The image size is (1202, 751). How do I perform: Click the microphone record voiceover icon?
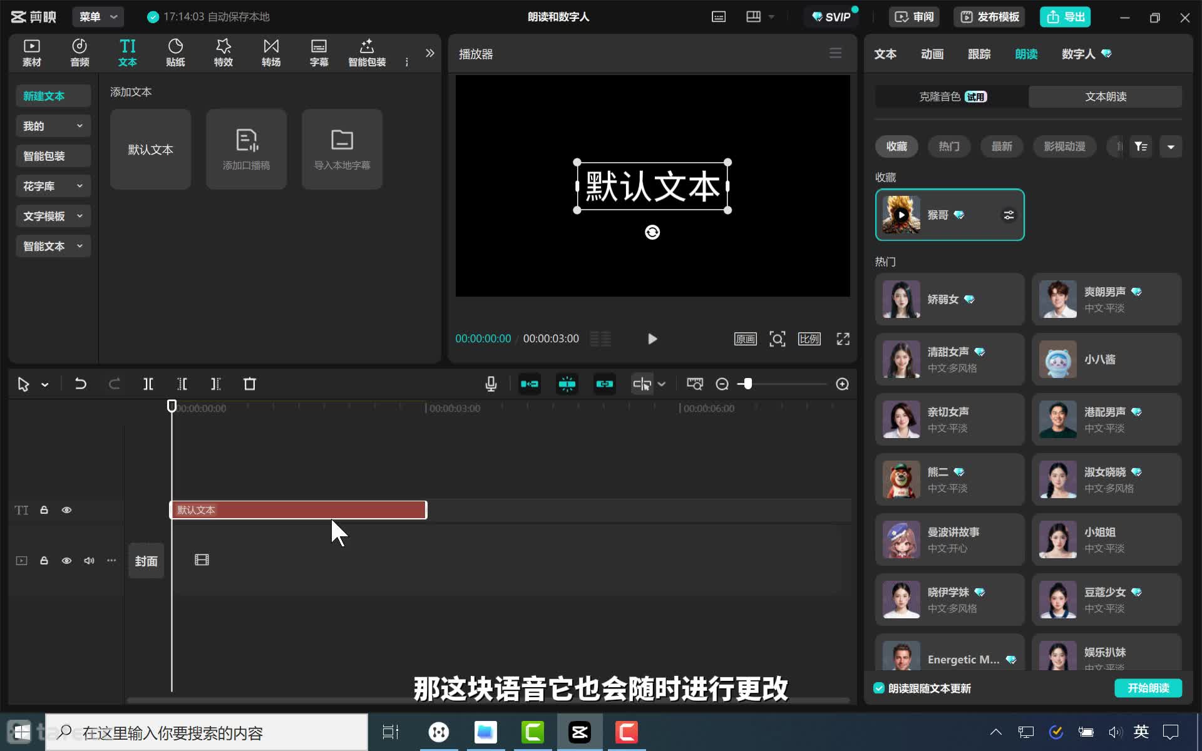[x=491, y=384]
